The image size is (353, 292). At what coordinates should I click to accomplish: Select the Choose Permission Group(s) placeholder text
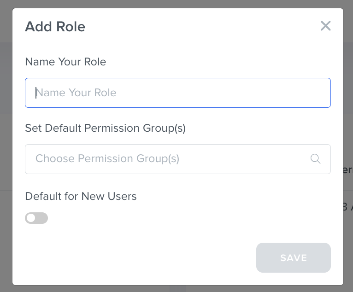(x=107, y=159)
